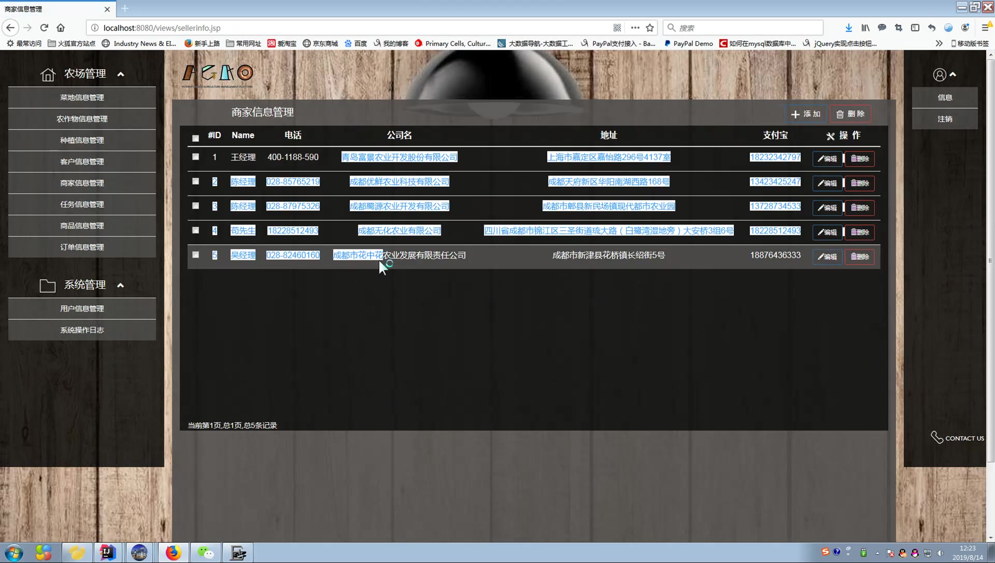
Task: Click the AGAO platform logo
Action: [218, 76]
